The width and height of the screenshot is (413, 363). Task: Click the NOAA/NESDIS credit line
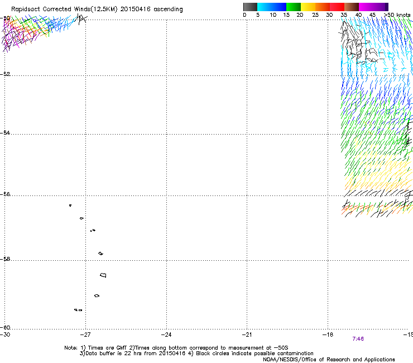click(x=329, y=360)
